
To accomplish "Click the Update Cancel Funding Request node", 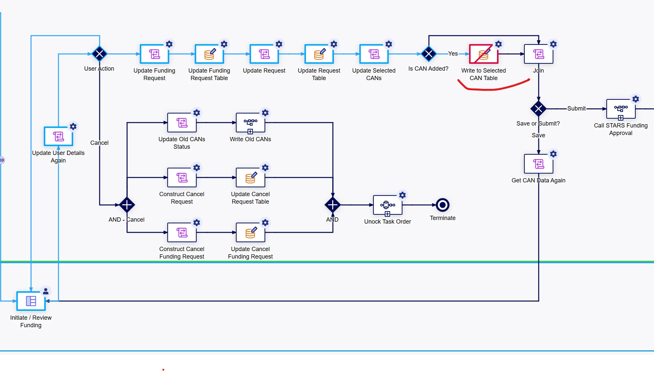I will point(251,232).
